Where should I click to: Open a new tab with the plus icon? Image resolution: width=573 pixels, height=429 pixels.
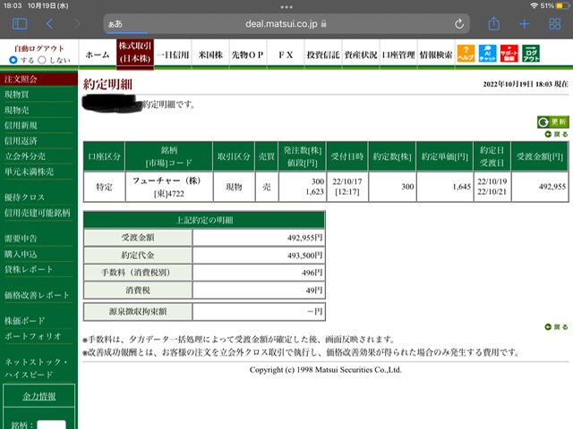pyautogui.click(x=524, y=24)
